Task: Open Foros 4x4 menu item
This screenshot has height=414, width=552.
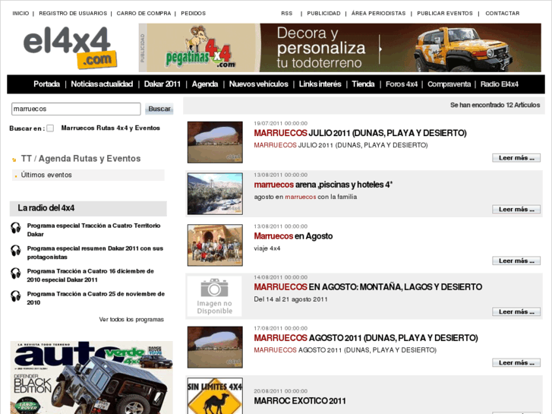Action: pyautogui.click(x=402, y=84)
